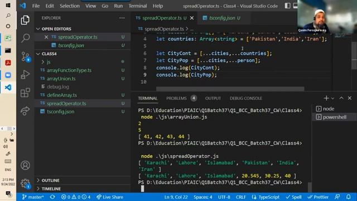The image size is (357, 201).
Task: Open Run and Debug view
Action: (x=25, y=74)
